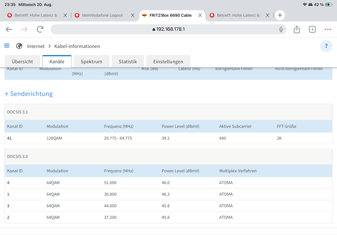Show open tabs counter
Image resolution: width=337 pixels, height=235 pixels.
click(x=312, y=29)
